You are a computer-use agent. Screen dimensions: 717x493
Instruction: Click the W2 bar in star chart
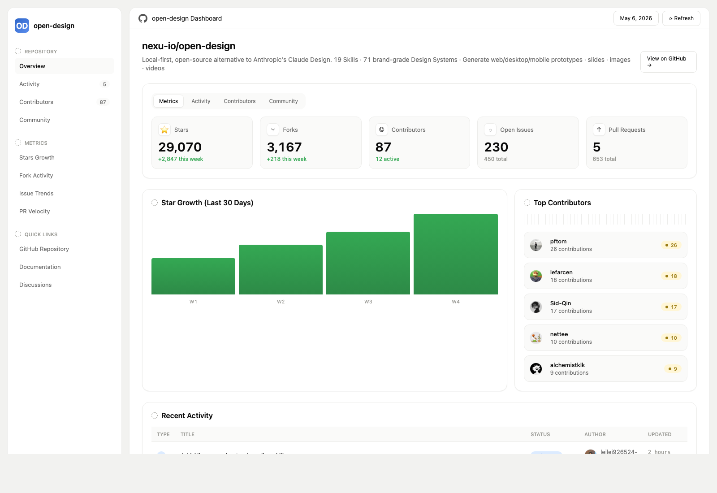point(281,269)
